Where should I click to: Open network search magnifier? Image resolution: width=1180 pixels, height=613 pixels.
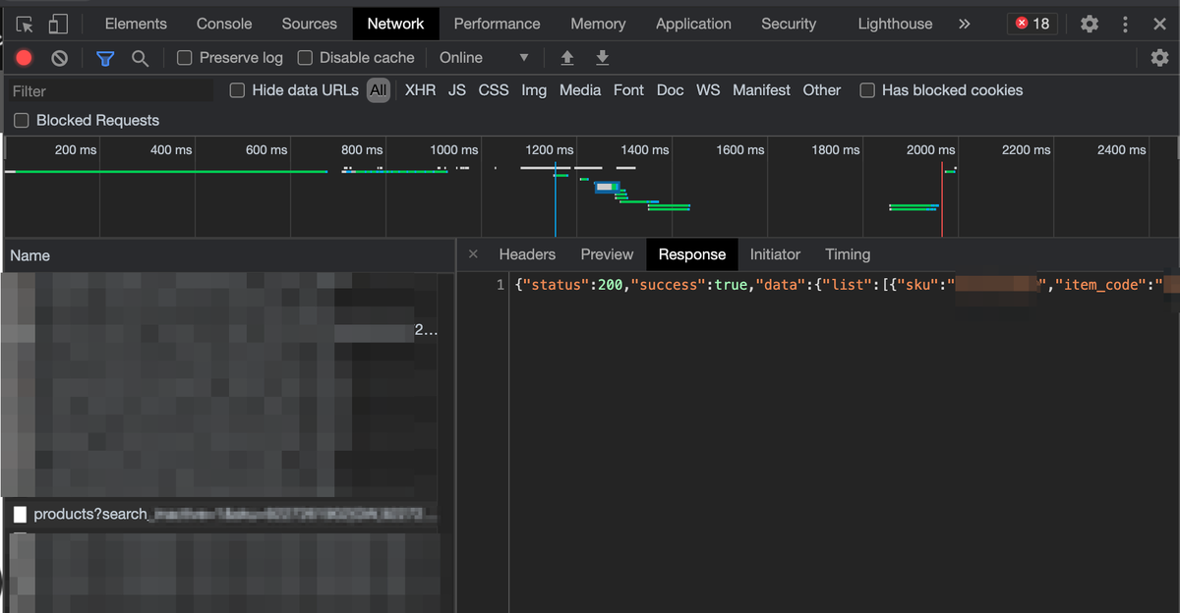pyautogui.click(x=141, y=58)
